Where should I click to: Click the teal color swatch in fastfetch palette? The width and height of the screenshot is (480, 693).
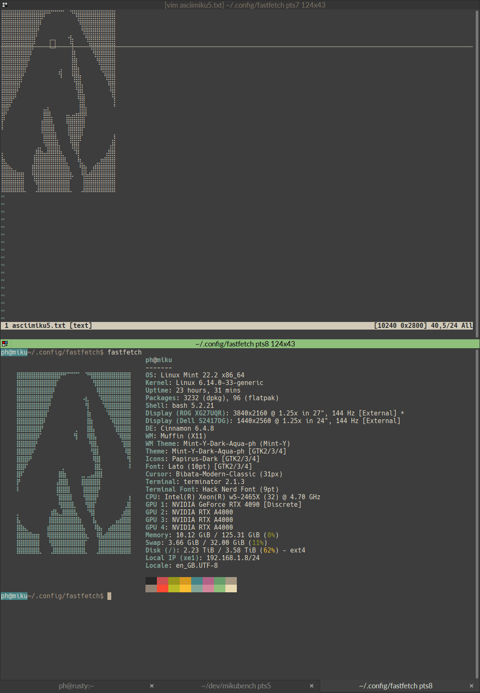coord(197,581)
